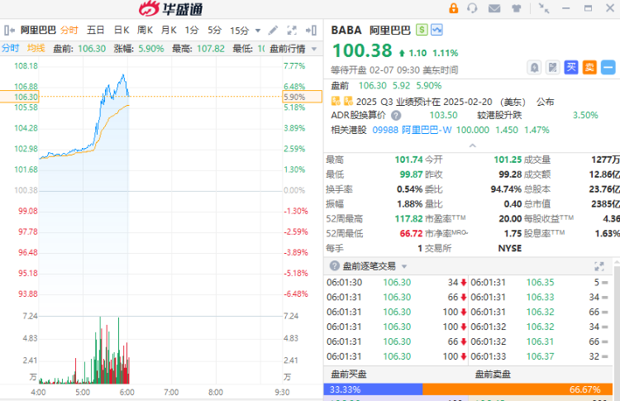
Task: Toggle the blue 分时 line legend
Action: click(10, 48)
